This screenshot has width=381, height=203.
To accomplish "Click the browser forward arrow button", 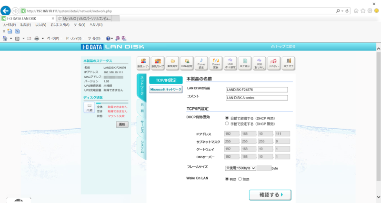I will 15,11.
